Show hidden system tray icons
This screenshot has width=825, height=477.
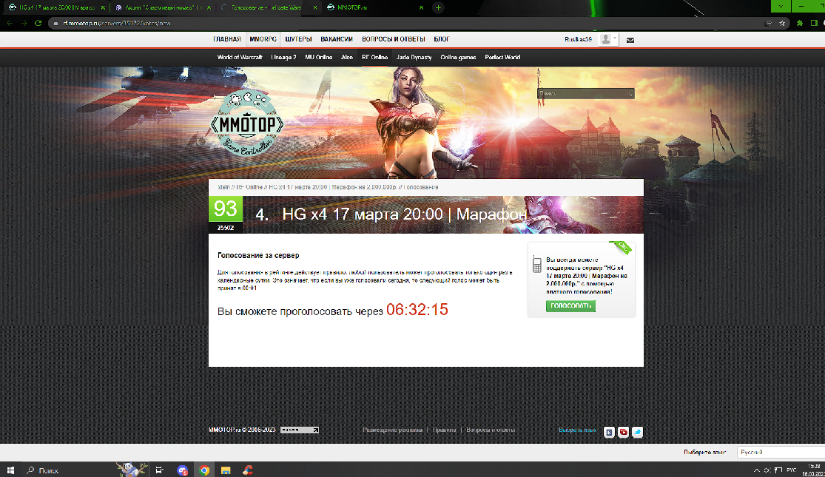(757, 470)
